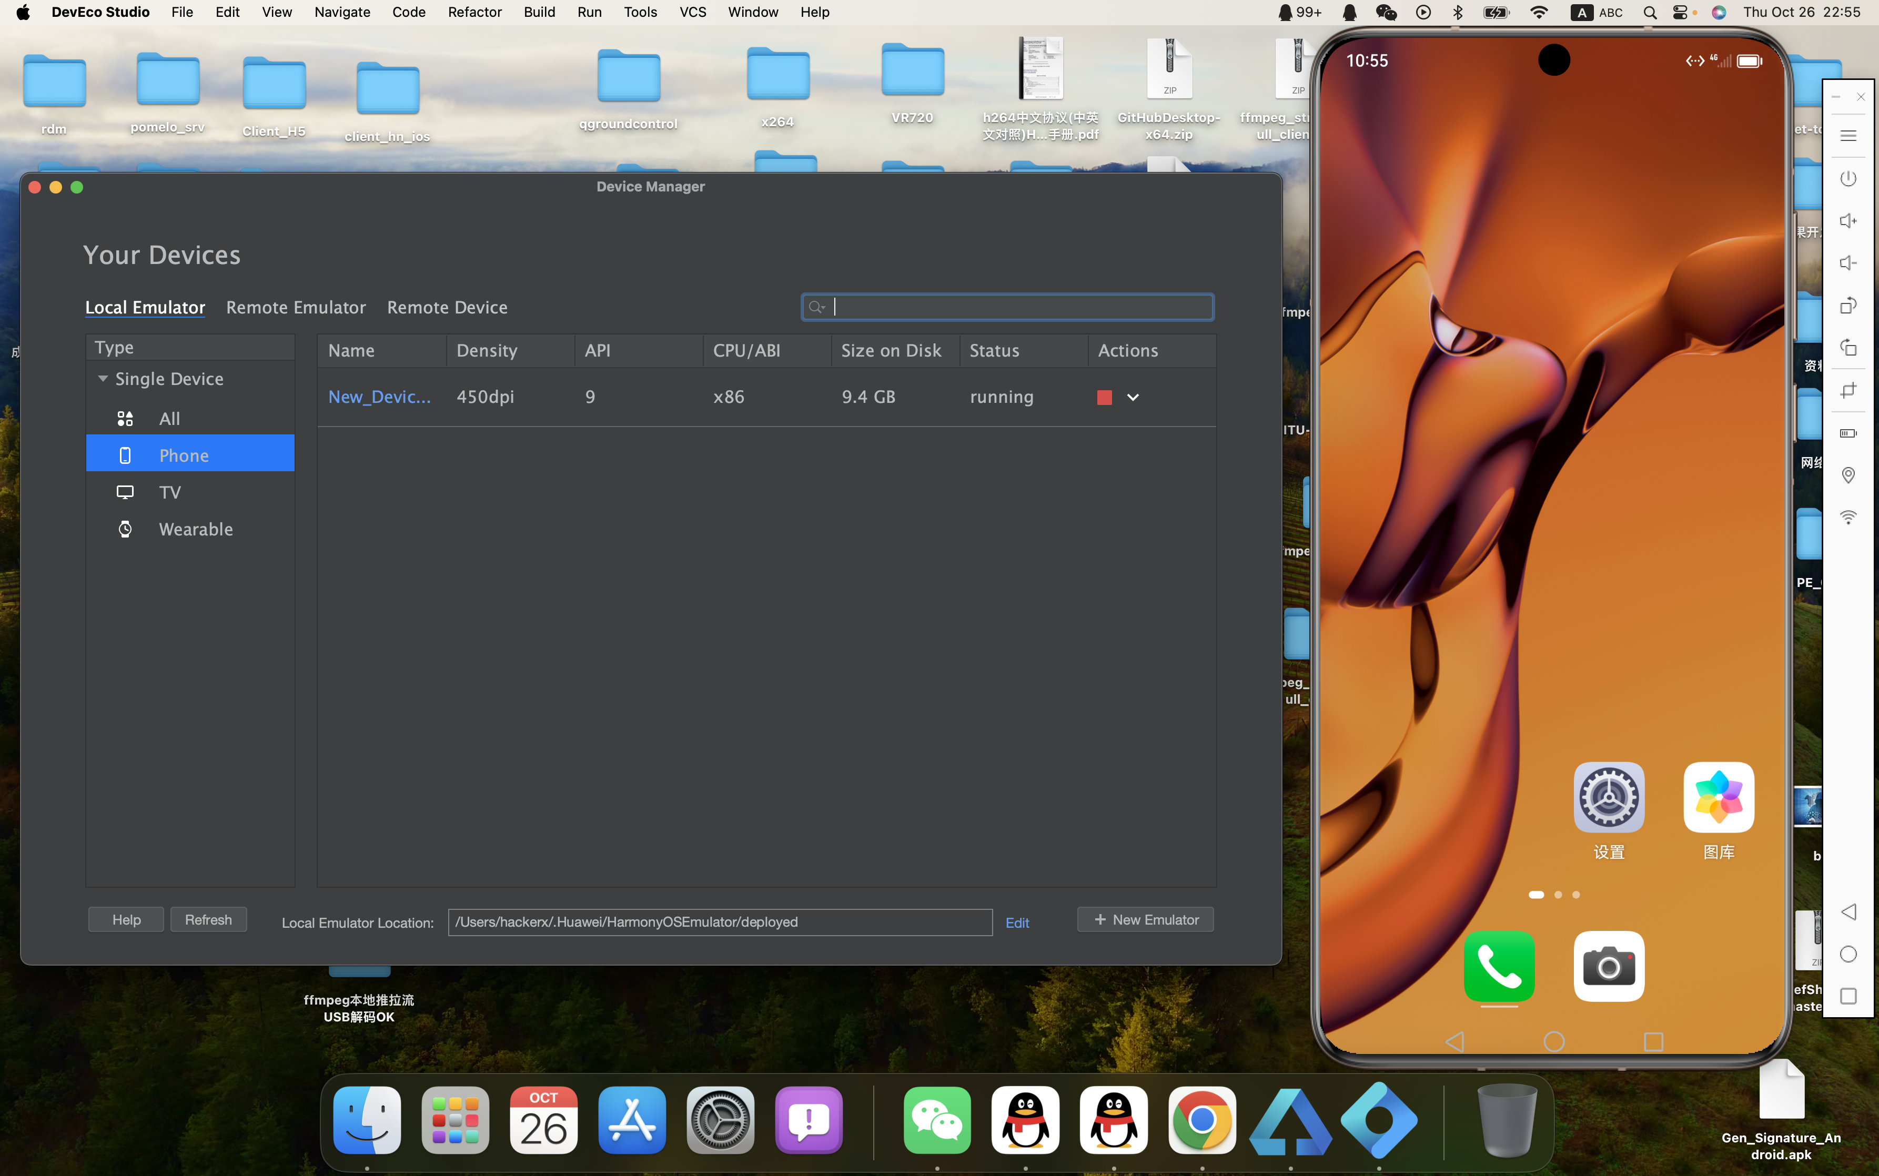Collapse the Single Device tree group
This screenshot has width=1879, height=1176.
pyautogui.click(x=103, y=379)
